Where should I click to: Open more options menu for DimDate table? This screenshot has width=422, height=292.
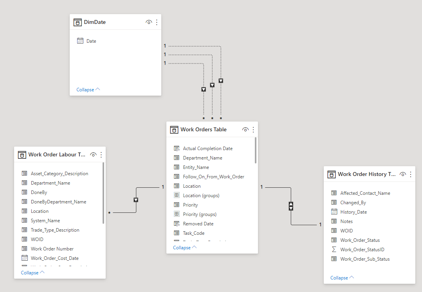point(157,22)
